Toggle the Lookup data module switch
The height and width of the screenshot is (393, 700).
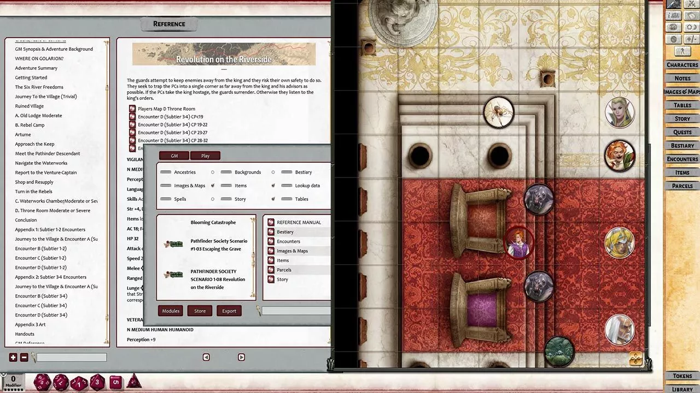click(x=287, y=186)
